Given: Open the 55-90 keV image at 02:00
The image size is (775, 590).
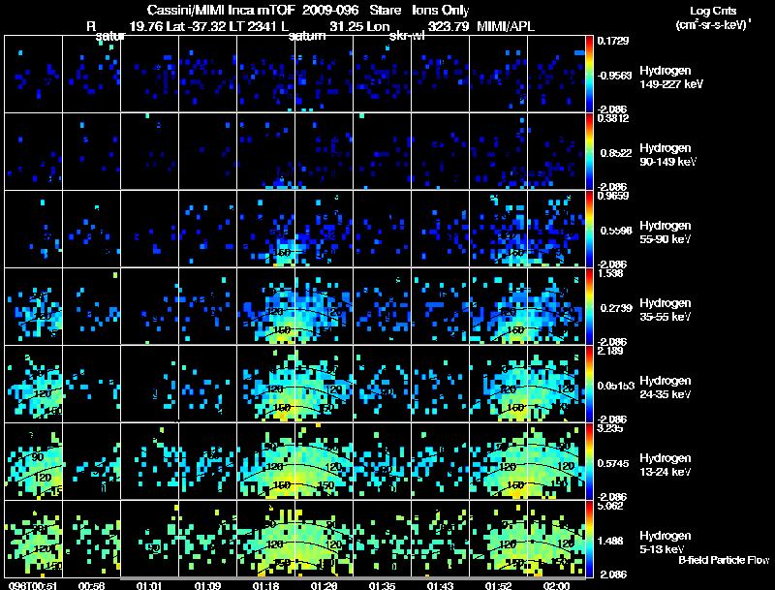Looking at the screenshot, I should click(556, 229).
